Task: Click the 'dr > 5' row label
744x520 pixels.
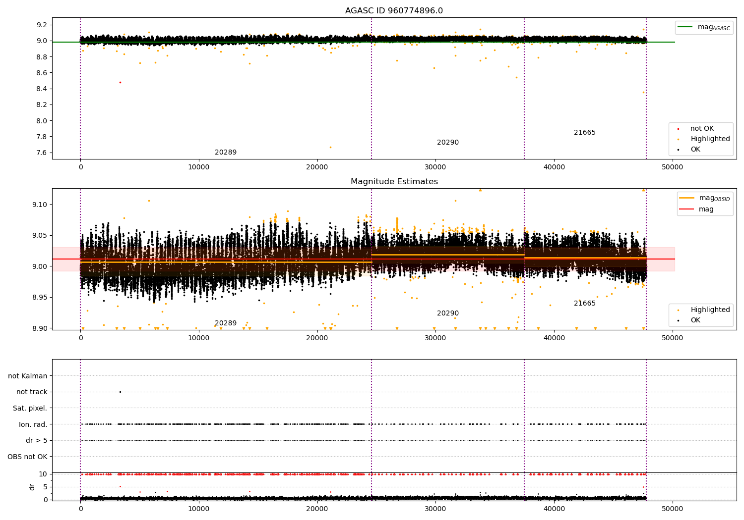Action: pos(37,441)
